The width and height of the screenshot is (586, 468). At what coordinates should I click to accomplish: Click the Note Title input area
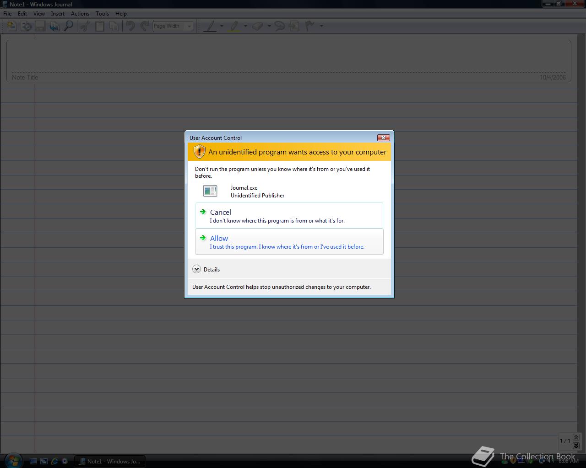click(288, 61)
